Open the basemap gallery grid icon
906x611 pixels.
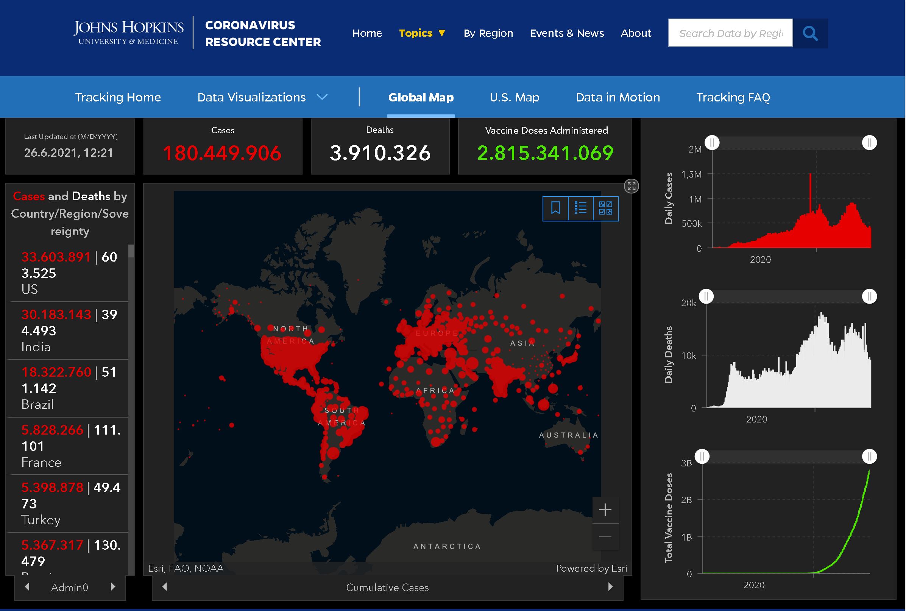coord(605,208)
